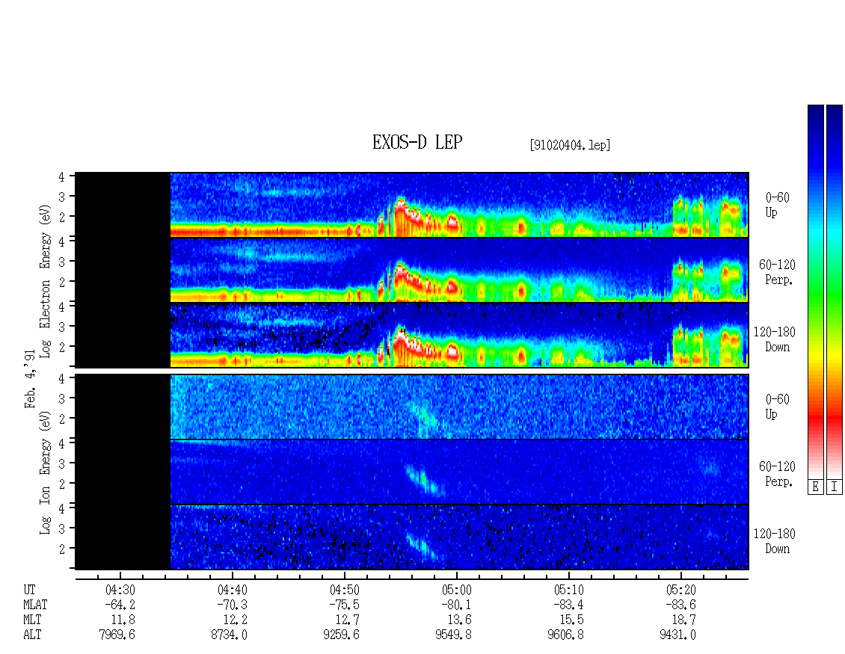
Task: Click the MLT value 15.5
Action: (x=572, y=620)
